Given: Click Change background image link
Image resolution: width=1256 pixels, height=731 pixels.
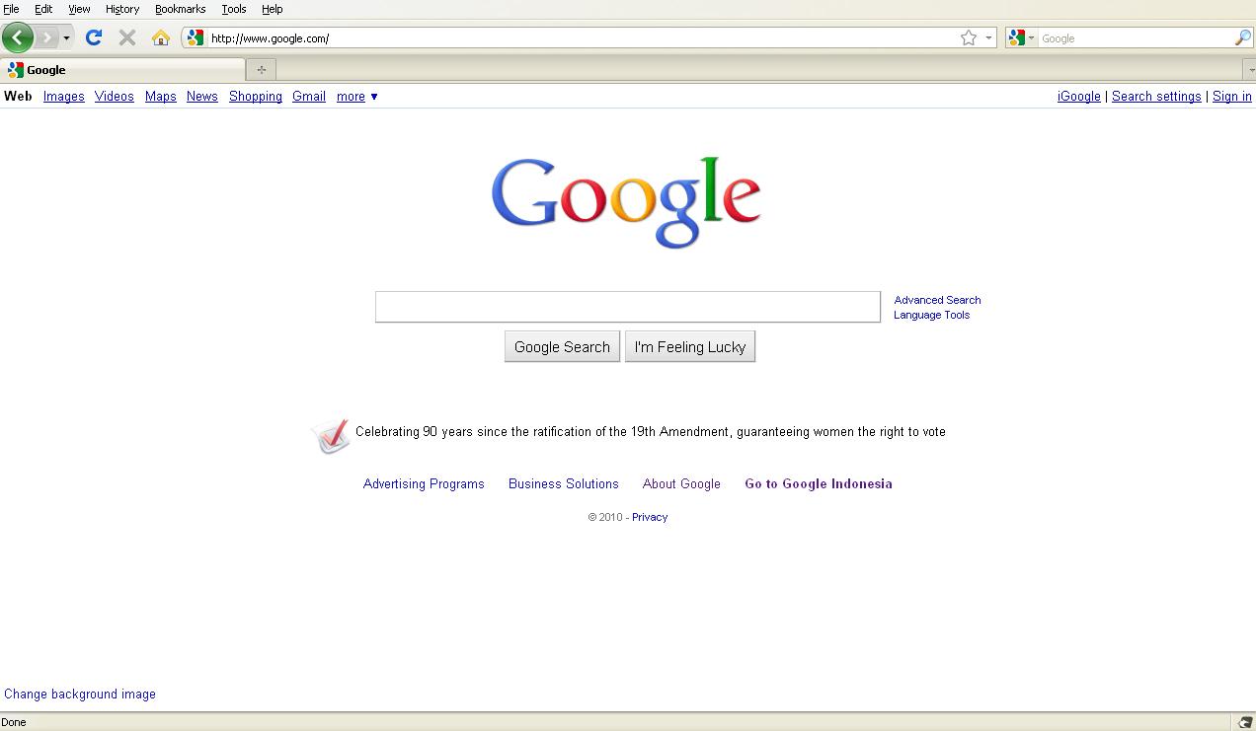Looking at the screenshot, I should [80, 694].
